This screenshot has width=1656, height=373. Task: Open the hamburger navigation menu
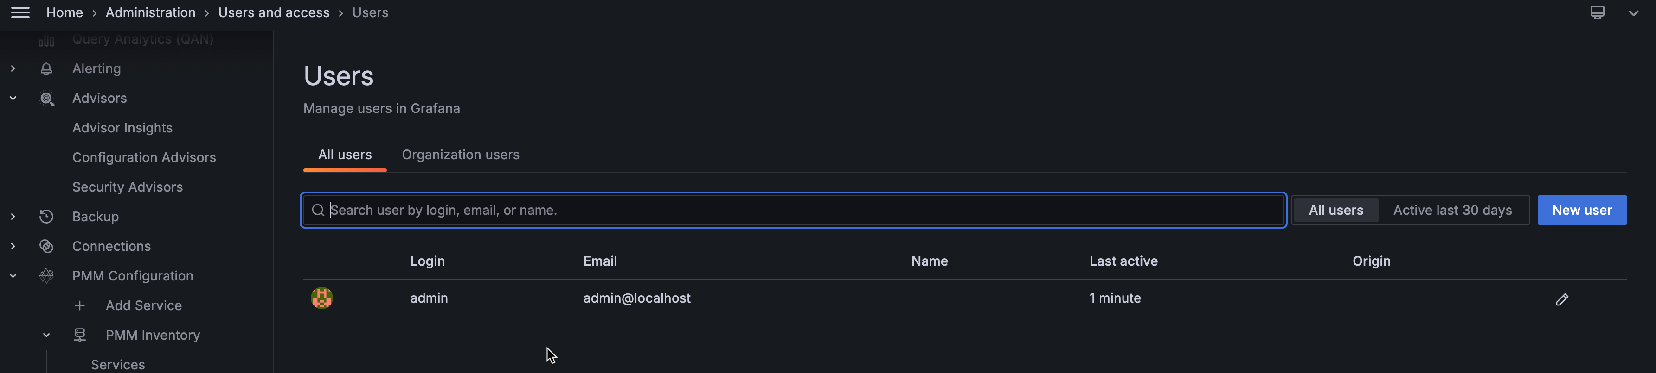tap(20, 13)
